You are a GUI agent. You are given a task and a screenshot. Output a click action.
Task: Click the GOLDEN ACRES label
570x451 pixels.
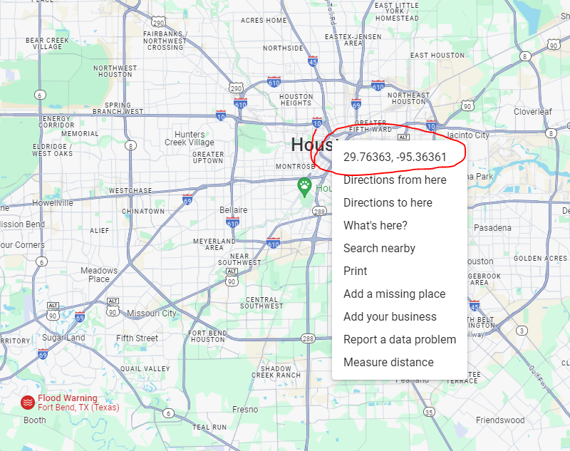[540, 259]
